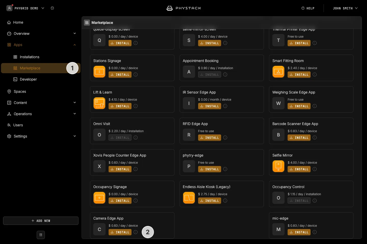Open Spaces in the sidebar
367x244 pixels.
(x=41, y=91)
